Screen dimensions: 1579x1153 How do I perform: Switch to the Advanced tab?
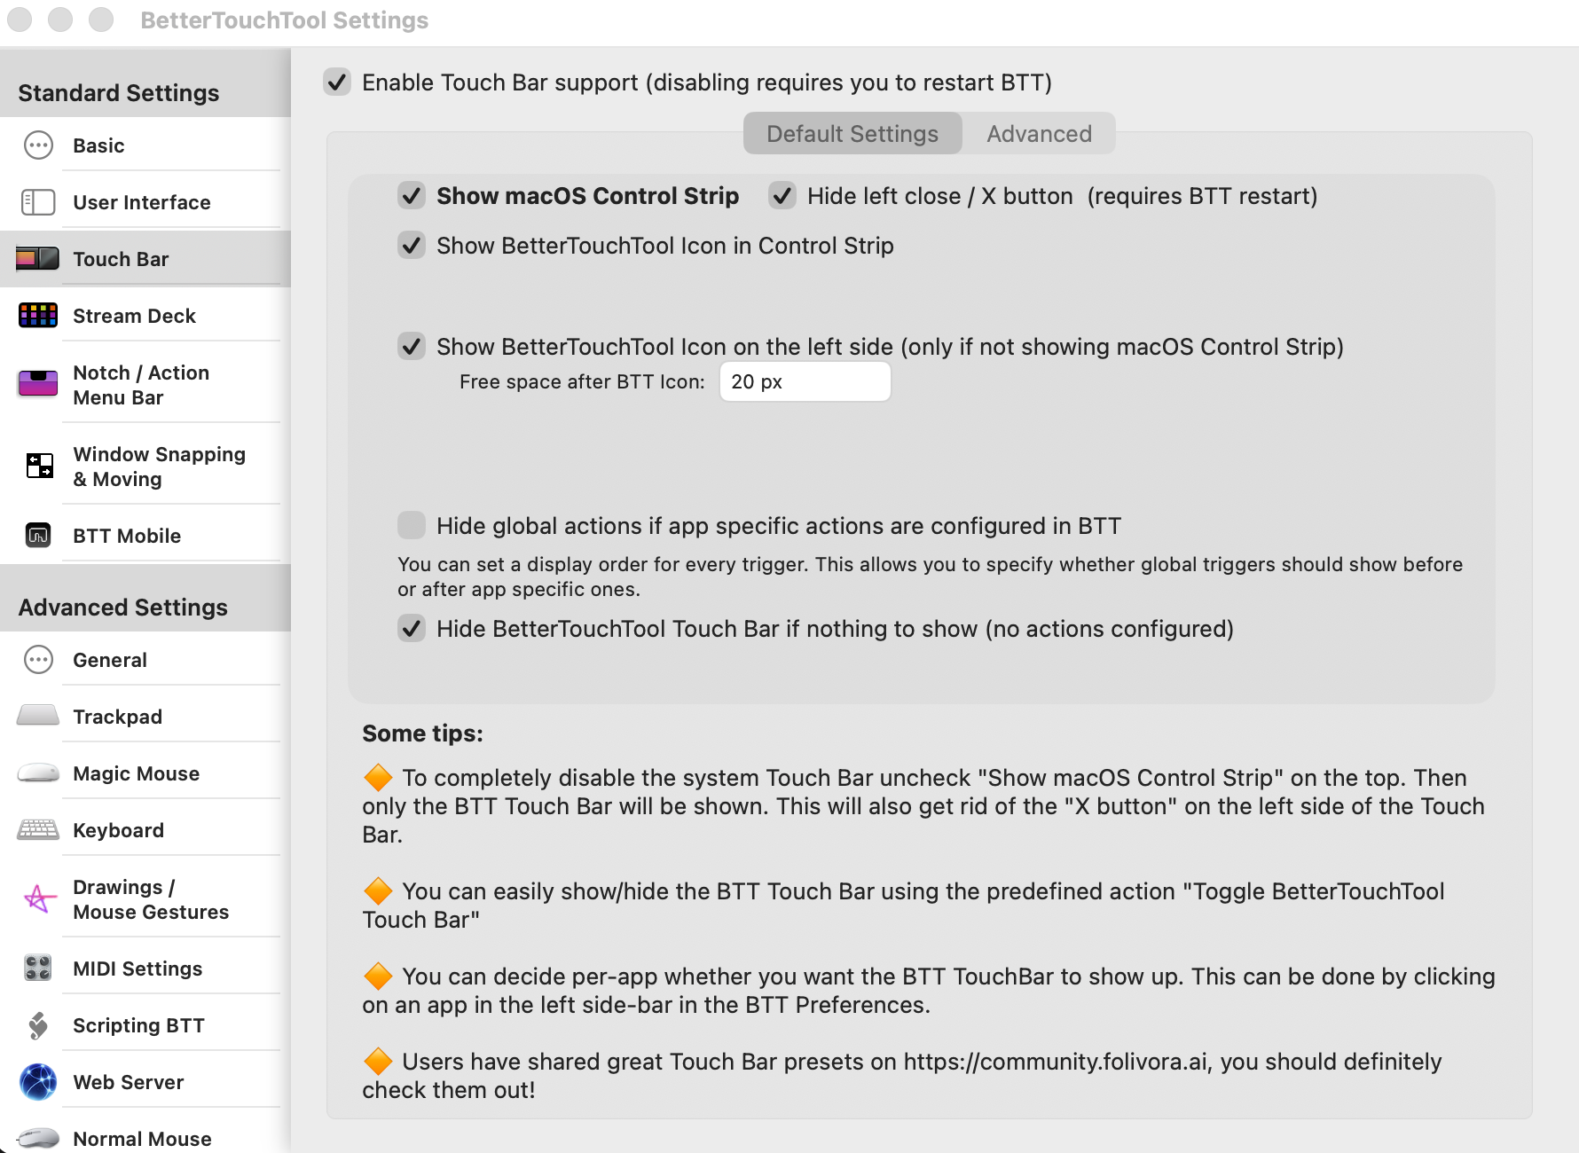[1039, 134]
